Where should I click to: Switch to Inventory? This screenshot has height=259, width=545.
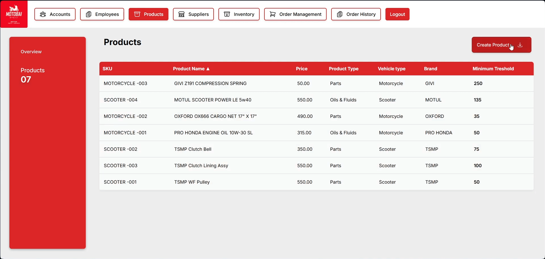[x=239, y=14]
